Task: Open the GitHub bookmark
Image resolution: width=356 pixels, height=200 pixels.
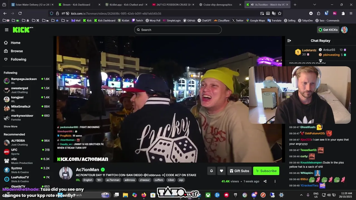Action: coord(189,21)
